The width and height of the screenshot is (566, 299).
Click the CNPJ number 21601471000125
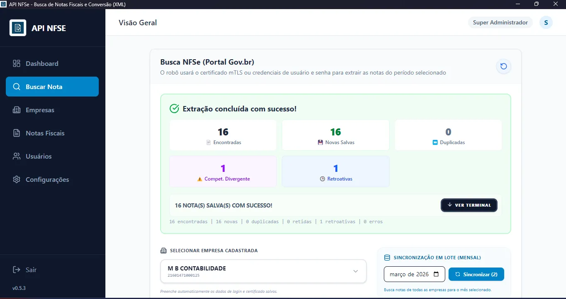click(183, 275)
